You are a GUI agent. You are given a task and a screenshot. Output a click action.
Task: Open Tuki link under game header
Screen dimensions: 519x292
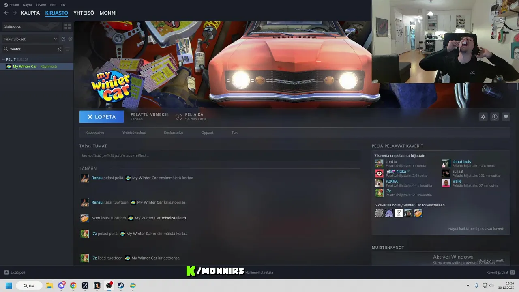pyautogui.click(x=235, y=133)
